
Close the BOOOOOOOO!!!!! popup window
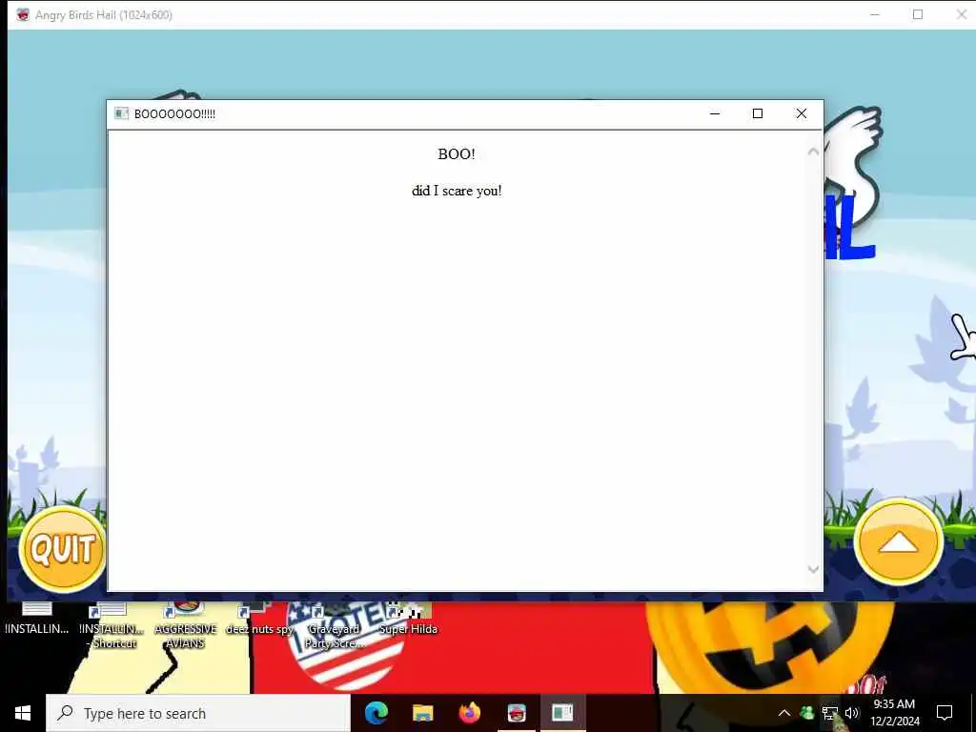[x=802, y=113]
